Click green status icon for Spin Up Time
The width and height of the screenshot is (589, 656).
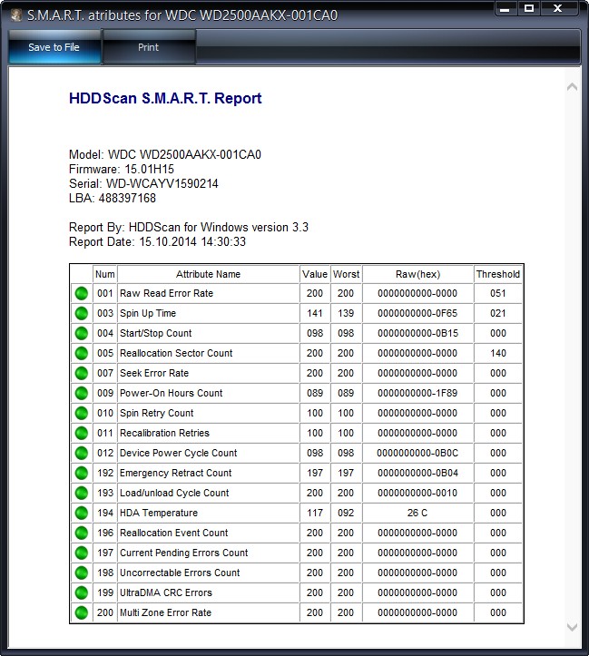(x=82, y=313)
